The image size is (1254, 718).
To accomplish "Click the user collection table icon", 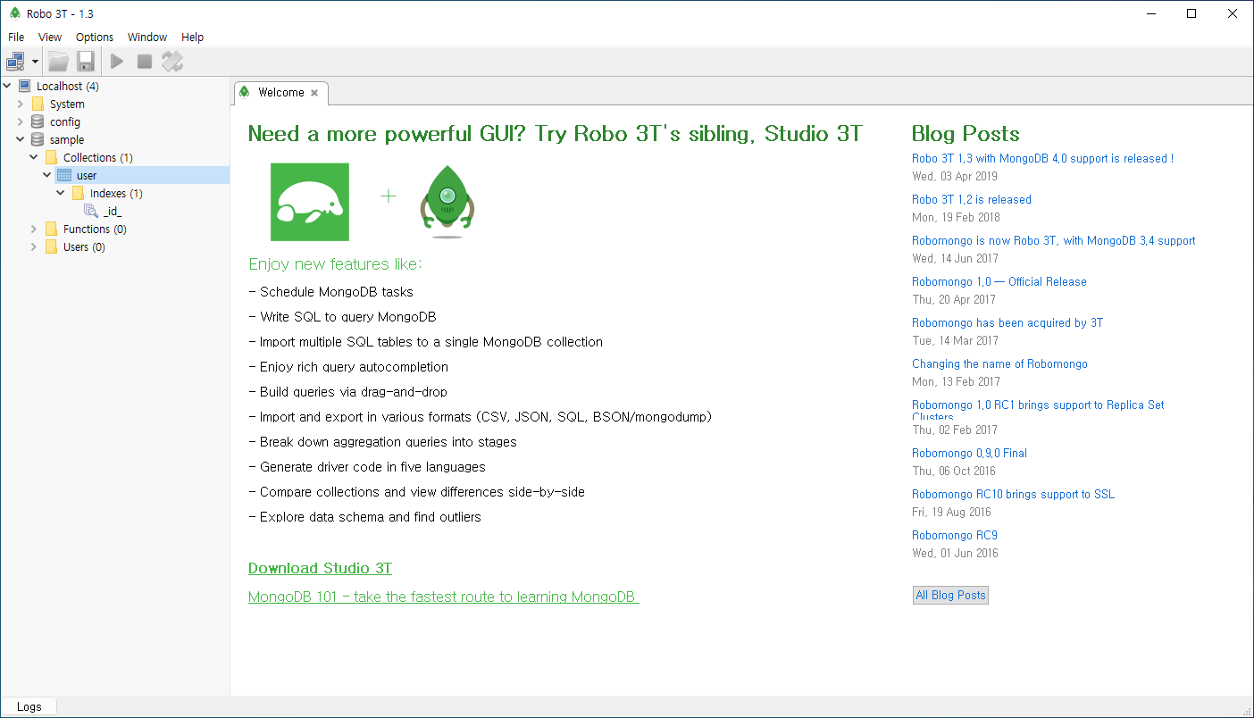I will point(64,175).
